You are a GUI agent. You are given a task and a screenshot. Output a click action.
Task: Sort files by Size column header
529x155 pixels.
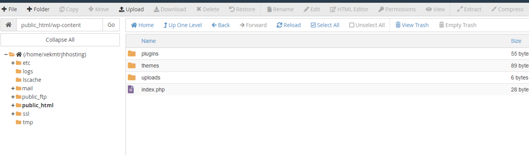tap(516, 41)
